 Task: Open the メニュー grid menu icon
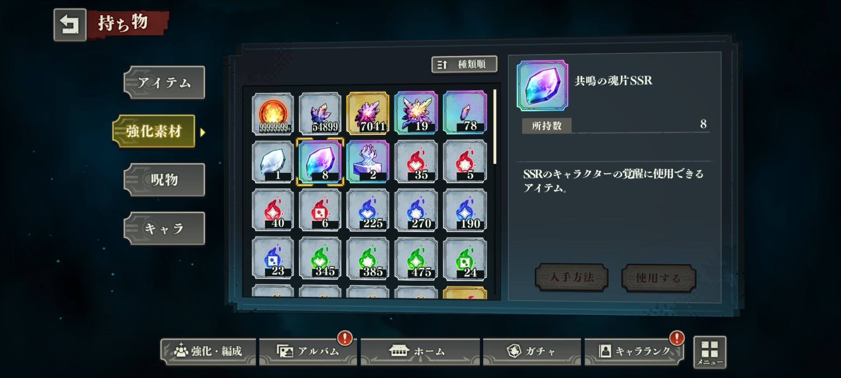pyautogui.click(x=710, y=352)
